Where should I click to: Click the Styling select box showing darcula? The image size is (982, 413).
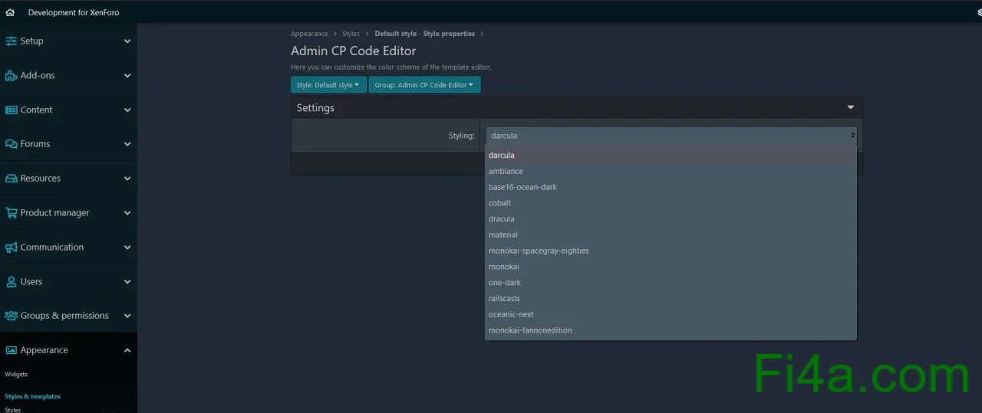coord(671,136)
